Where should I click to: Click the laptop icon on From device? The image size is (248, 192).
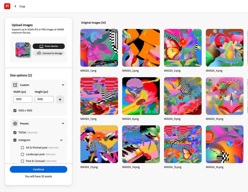click(x=41, y=46)
